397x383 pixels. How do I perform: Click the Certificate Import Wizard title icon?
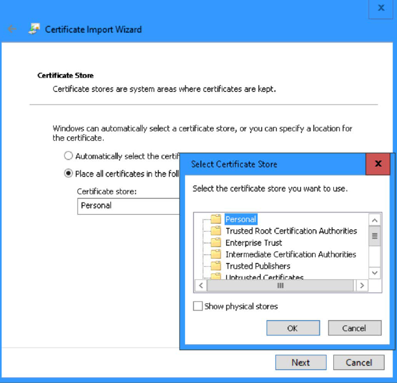[x=34, y=29]
